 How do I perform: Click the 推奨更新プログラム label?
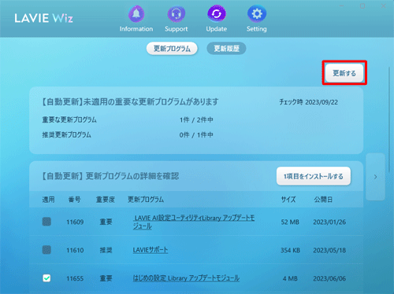67,135
